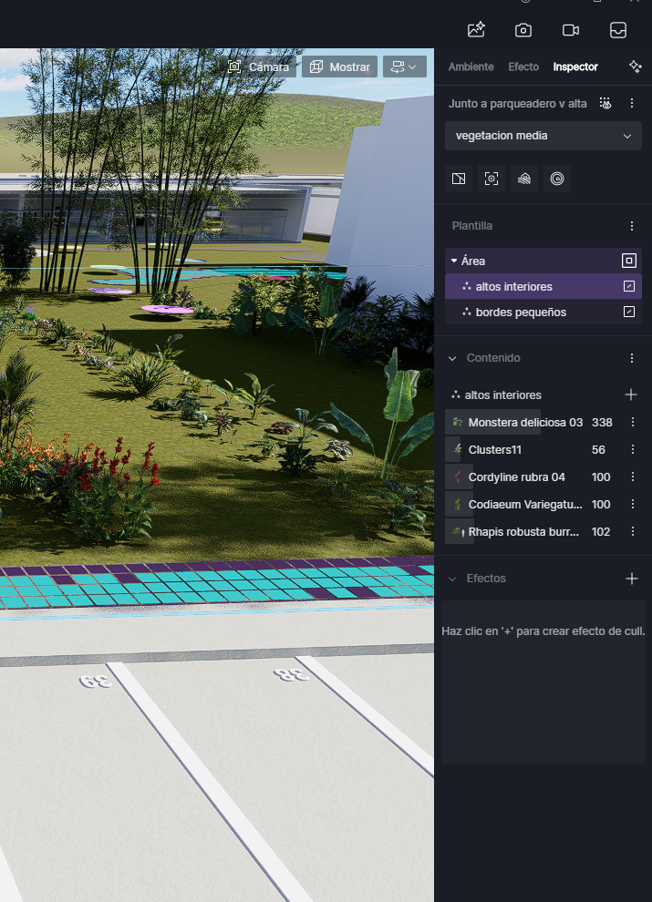
Task: Collapse the Área tree group
Action: (454, 261)
